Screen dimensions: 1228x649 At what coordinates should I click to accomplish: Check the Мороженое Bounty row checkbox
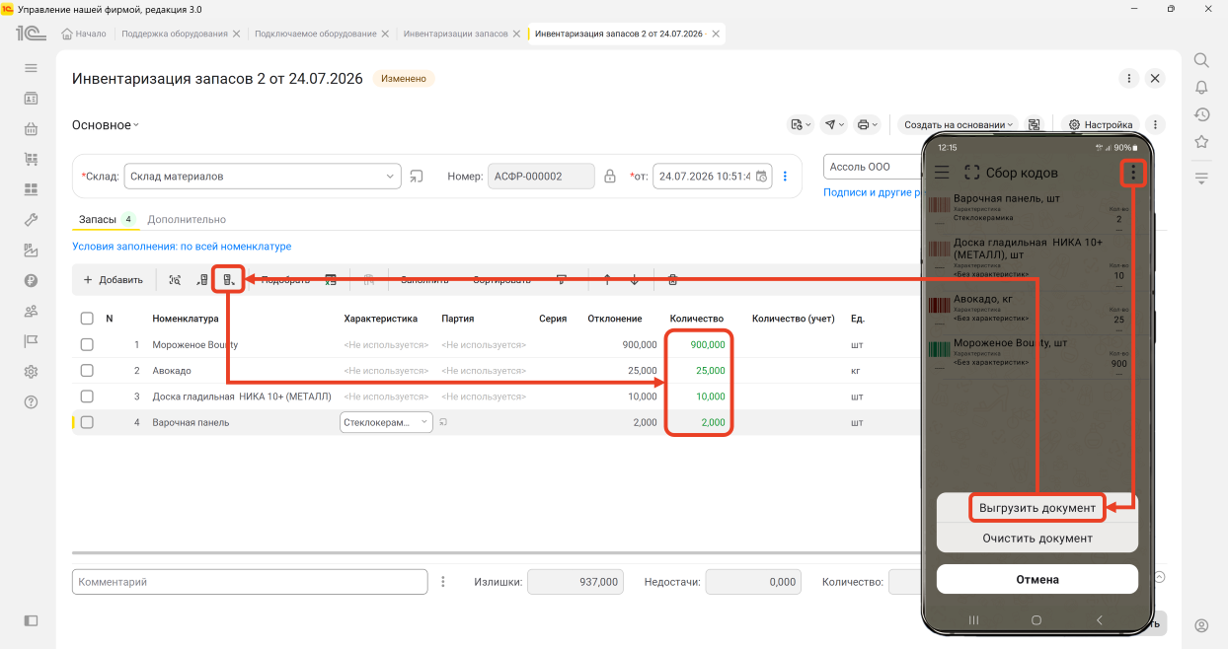click(87, 345)
